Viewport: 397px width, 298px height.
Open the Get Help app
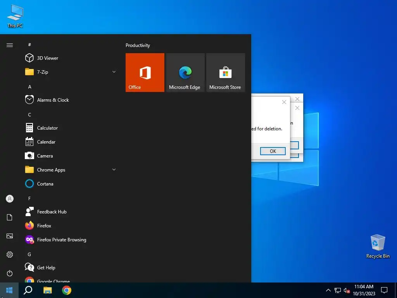click(x=71, y=268)
